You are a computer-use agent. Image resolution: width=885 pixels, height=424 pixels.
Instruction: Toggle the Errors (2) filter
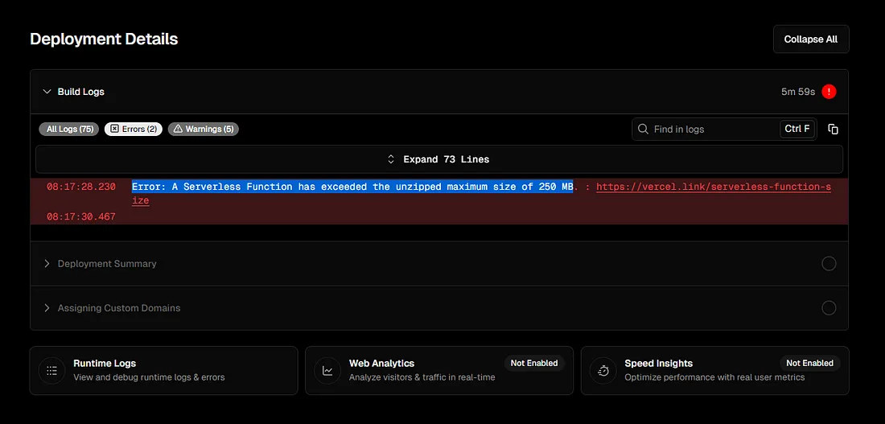[134, 130]
